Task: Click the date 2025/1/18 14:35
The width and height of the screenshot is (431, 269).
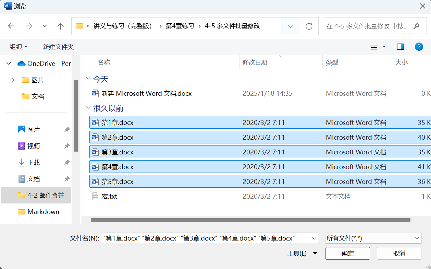Action: (268, 93)
